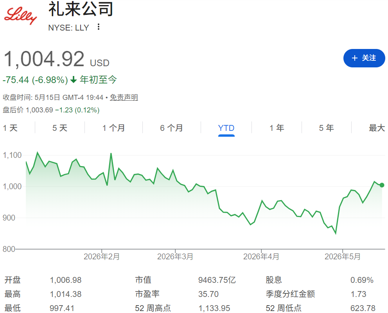Image resolution: width=388 pixels, height=313 pixels.
Task: Click the 2026年3月 axis label
Action: click(x=175, y=257)
